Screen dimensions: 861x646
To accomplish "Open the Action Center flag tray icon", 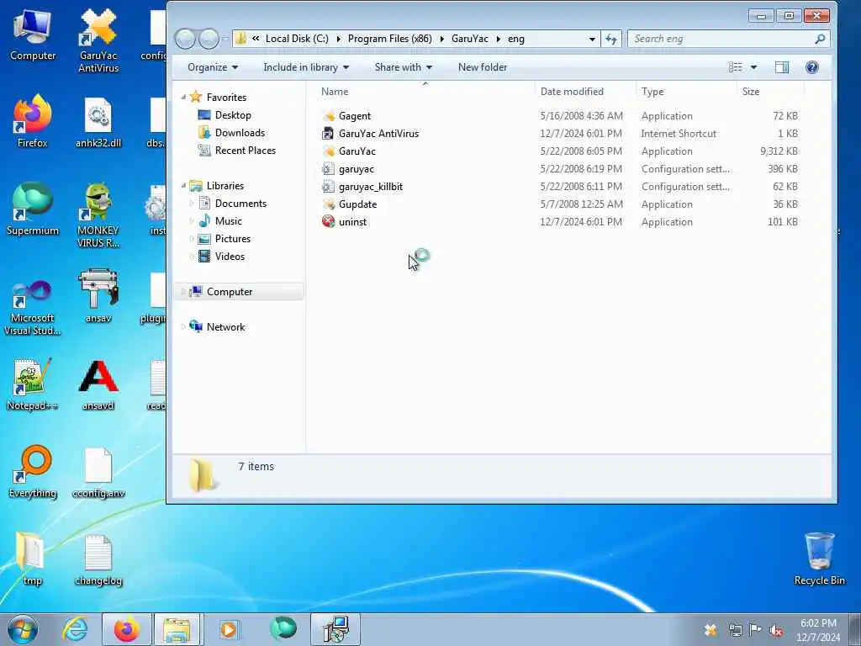I will 756,630.
